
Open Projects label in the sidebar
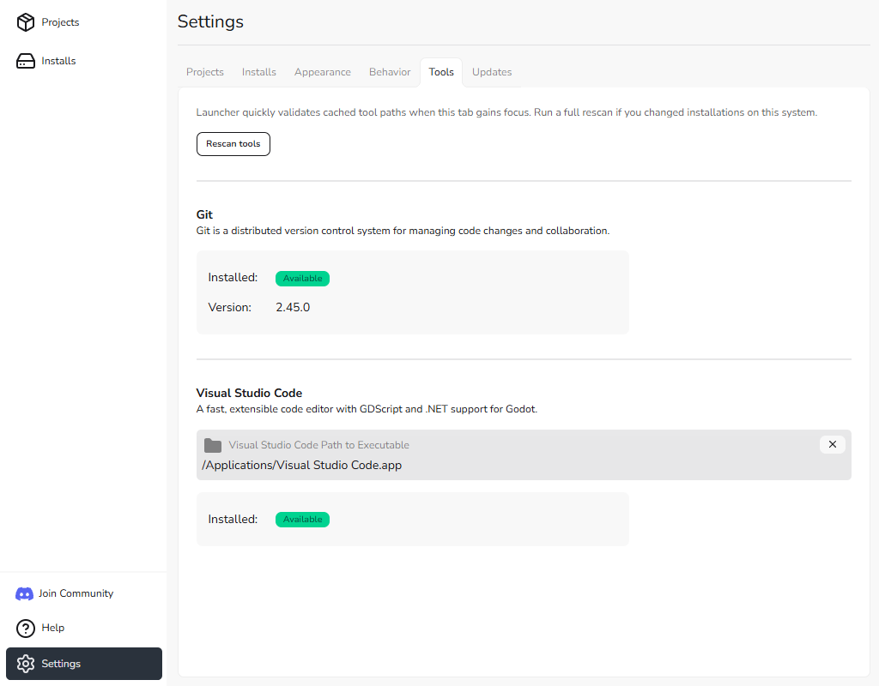(61, 22)
